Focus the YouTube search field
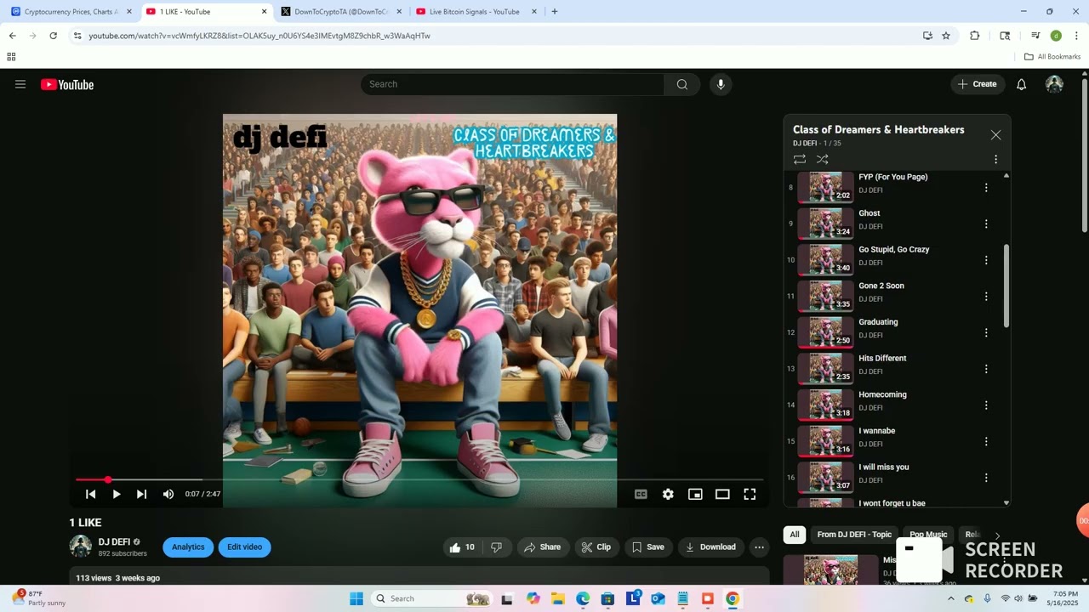Viewport: 1089px width, 612px height. tap(512, 84)
